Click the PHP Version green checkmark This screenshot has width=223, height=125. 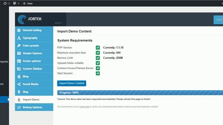point(98,48)
